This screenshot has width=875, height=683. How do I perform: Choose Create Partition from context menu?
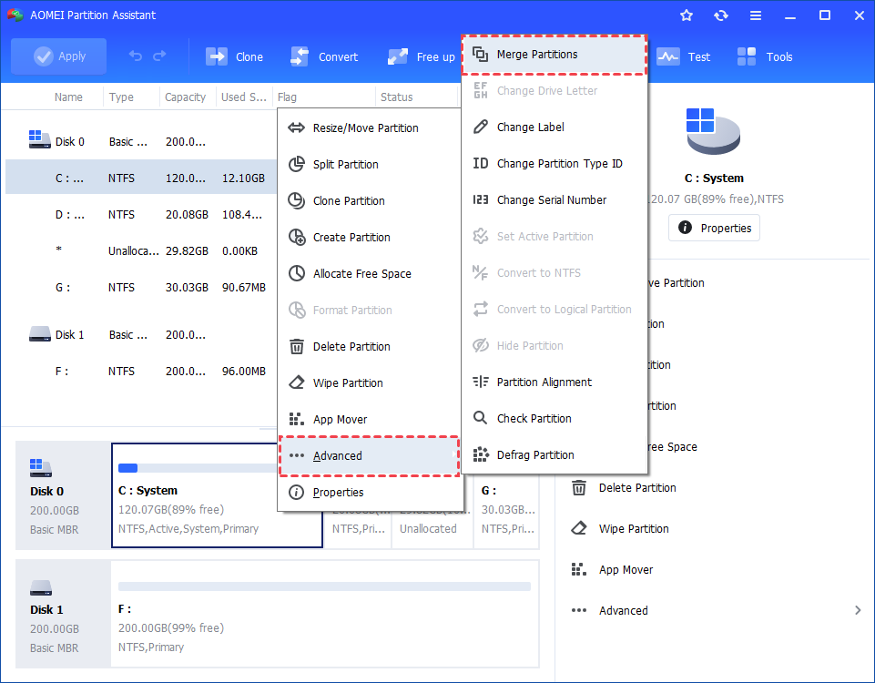pos(370,237)
